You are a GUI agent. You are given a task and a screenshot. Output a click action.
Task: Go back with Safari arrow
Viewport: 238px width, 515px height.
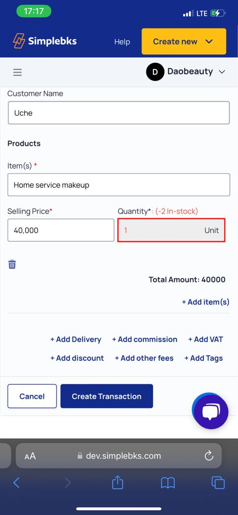[16, 483]
